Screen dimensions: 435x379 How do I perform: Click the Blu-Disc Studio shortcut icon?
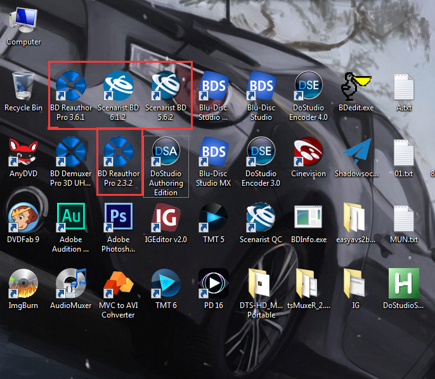(261, 86)
